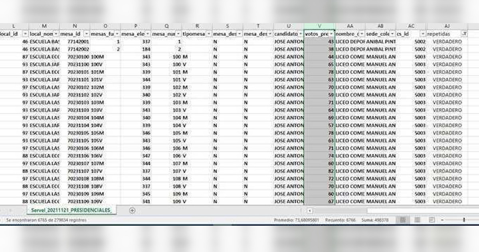
Task: Add a new sheet with plus icon
Action: pyautogui.click(x=132, y=210)
